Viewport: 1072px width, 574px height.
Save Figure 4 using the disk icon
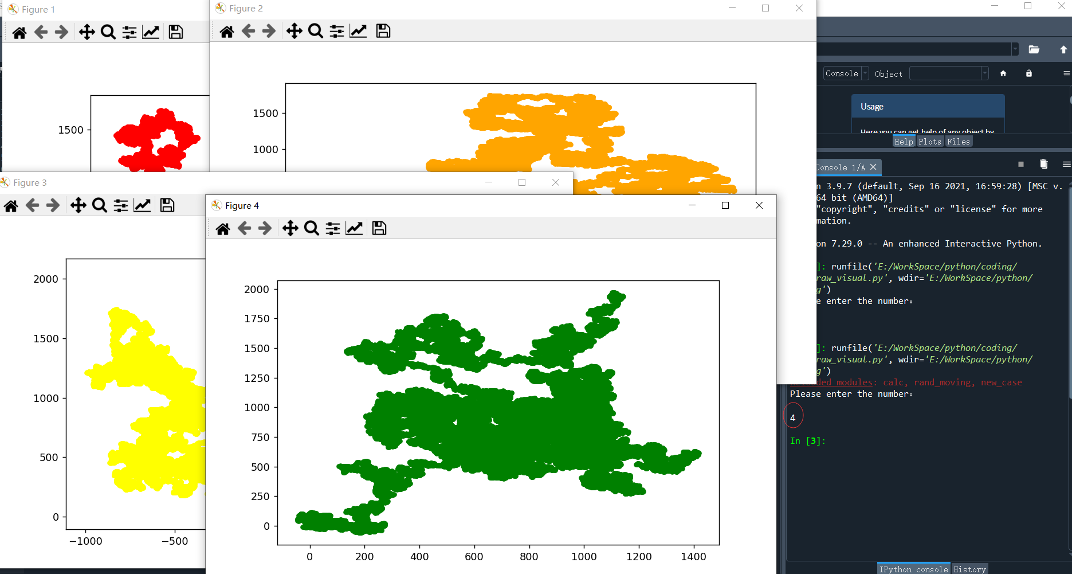(379, 228)
